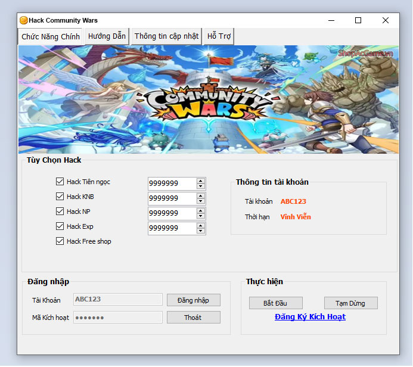Viewport: 413px width, 367px height.
Task: Decrease the Hack Exp value with down arrow
Action: [201, 231]
